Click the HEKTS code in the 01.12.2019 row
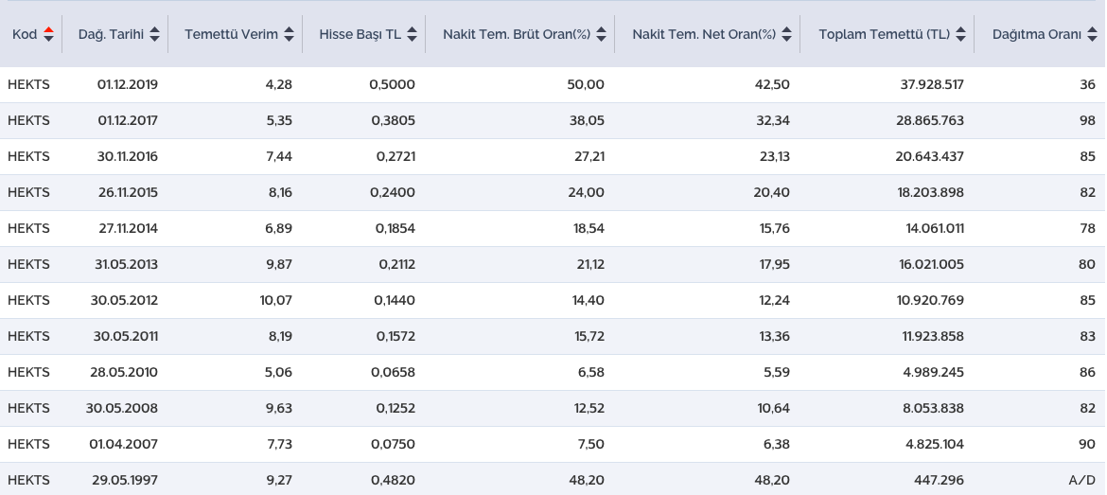1107x495 pixels. [29, 85]
